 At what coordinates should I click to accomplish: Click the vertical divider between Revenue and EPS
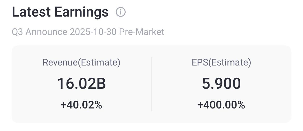[151, 84]
